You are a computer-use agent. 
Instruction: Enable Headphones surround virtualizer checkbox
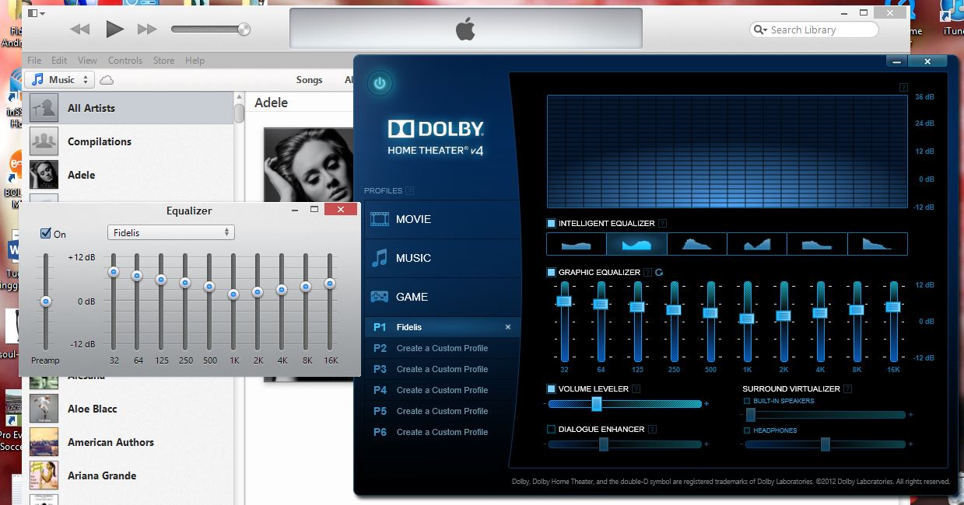point(748,430)
